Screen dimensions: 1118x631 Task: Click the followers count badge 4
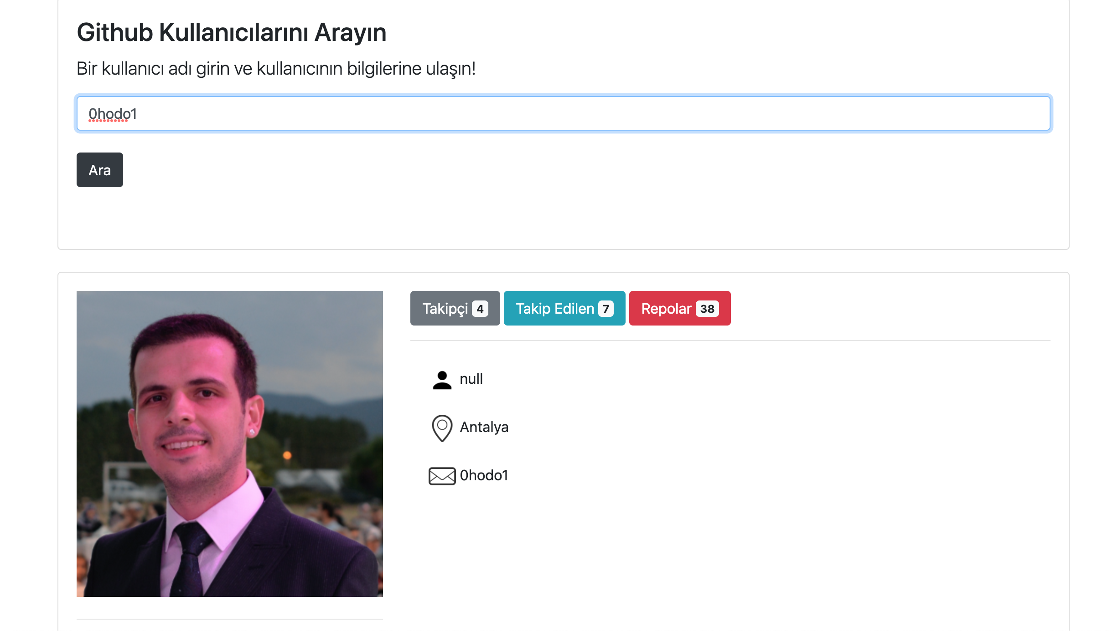coord(480,309)
